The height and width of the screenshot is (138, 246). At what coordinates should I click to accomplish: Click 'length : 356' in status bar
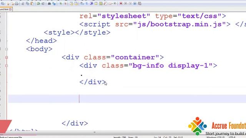coord(120,137)
